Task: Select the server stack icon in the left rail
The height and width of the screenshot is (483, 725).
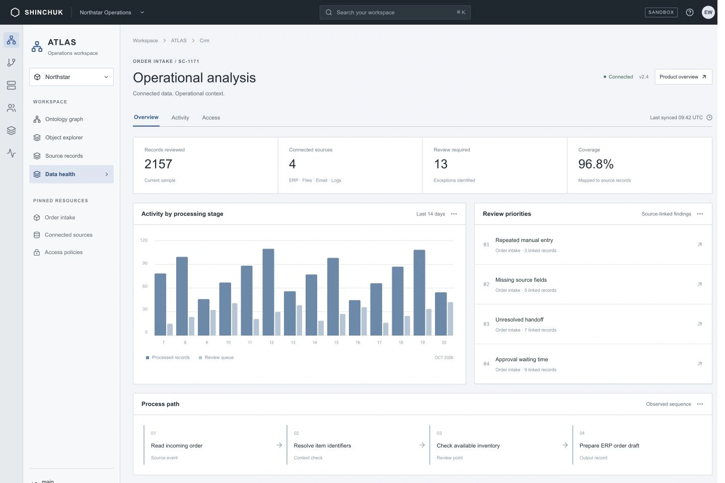Action: tap(11, 86)
